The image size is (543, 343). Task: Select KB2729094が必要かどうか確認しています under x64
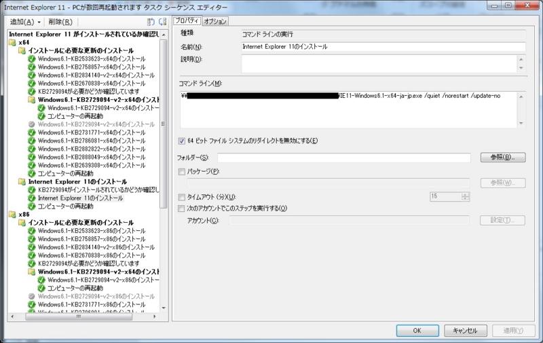[x=89, y=92]
